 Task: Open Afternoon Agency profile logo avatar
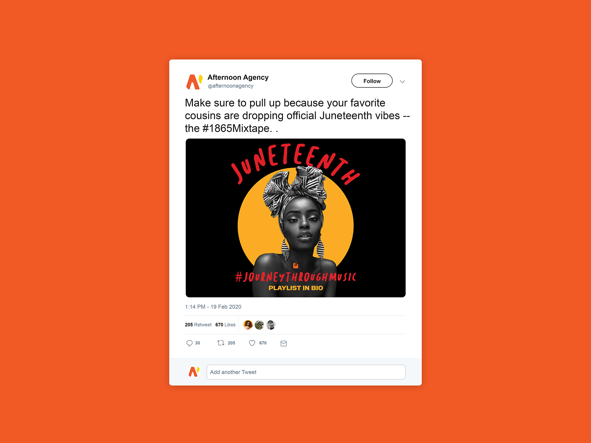click(194, 82)
